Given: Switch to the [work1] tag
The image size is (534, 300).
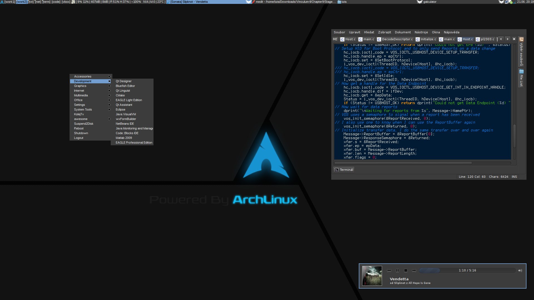Looking at the screenshot, I should click(x=10, y=2).
